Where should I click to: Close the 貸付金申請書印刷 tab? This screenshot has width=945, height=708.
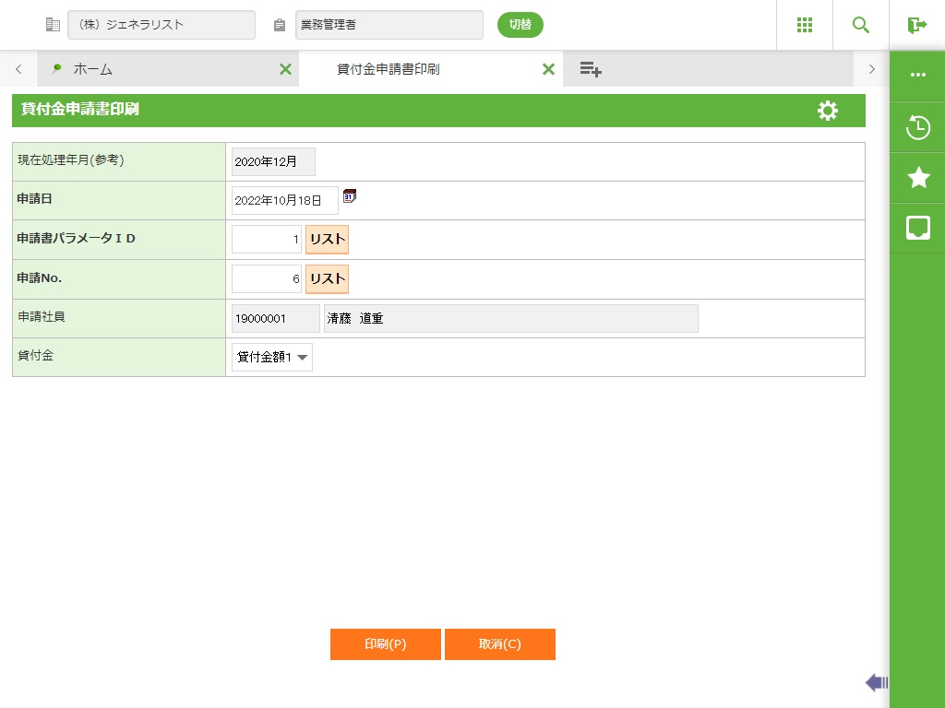[x=548, y=69]
